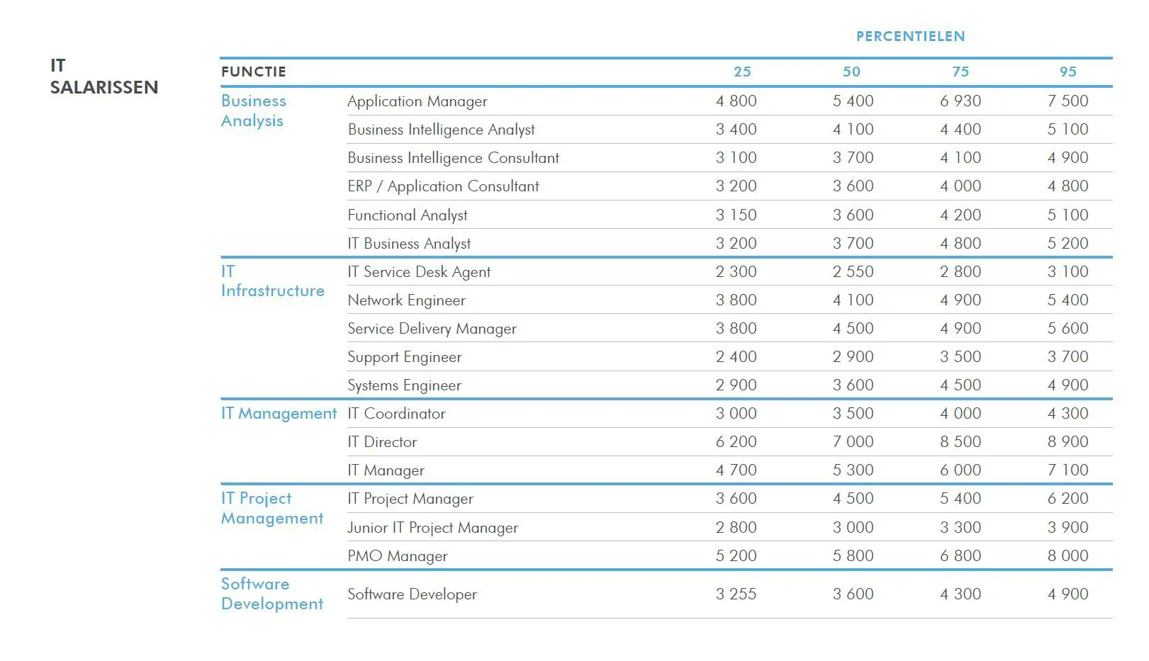Select the Software Development category heading
Viewport: 1149px width, 661px height.
[x=272, y=594]
